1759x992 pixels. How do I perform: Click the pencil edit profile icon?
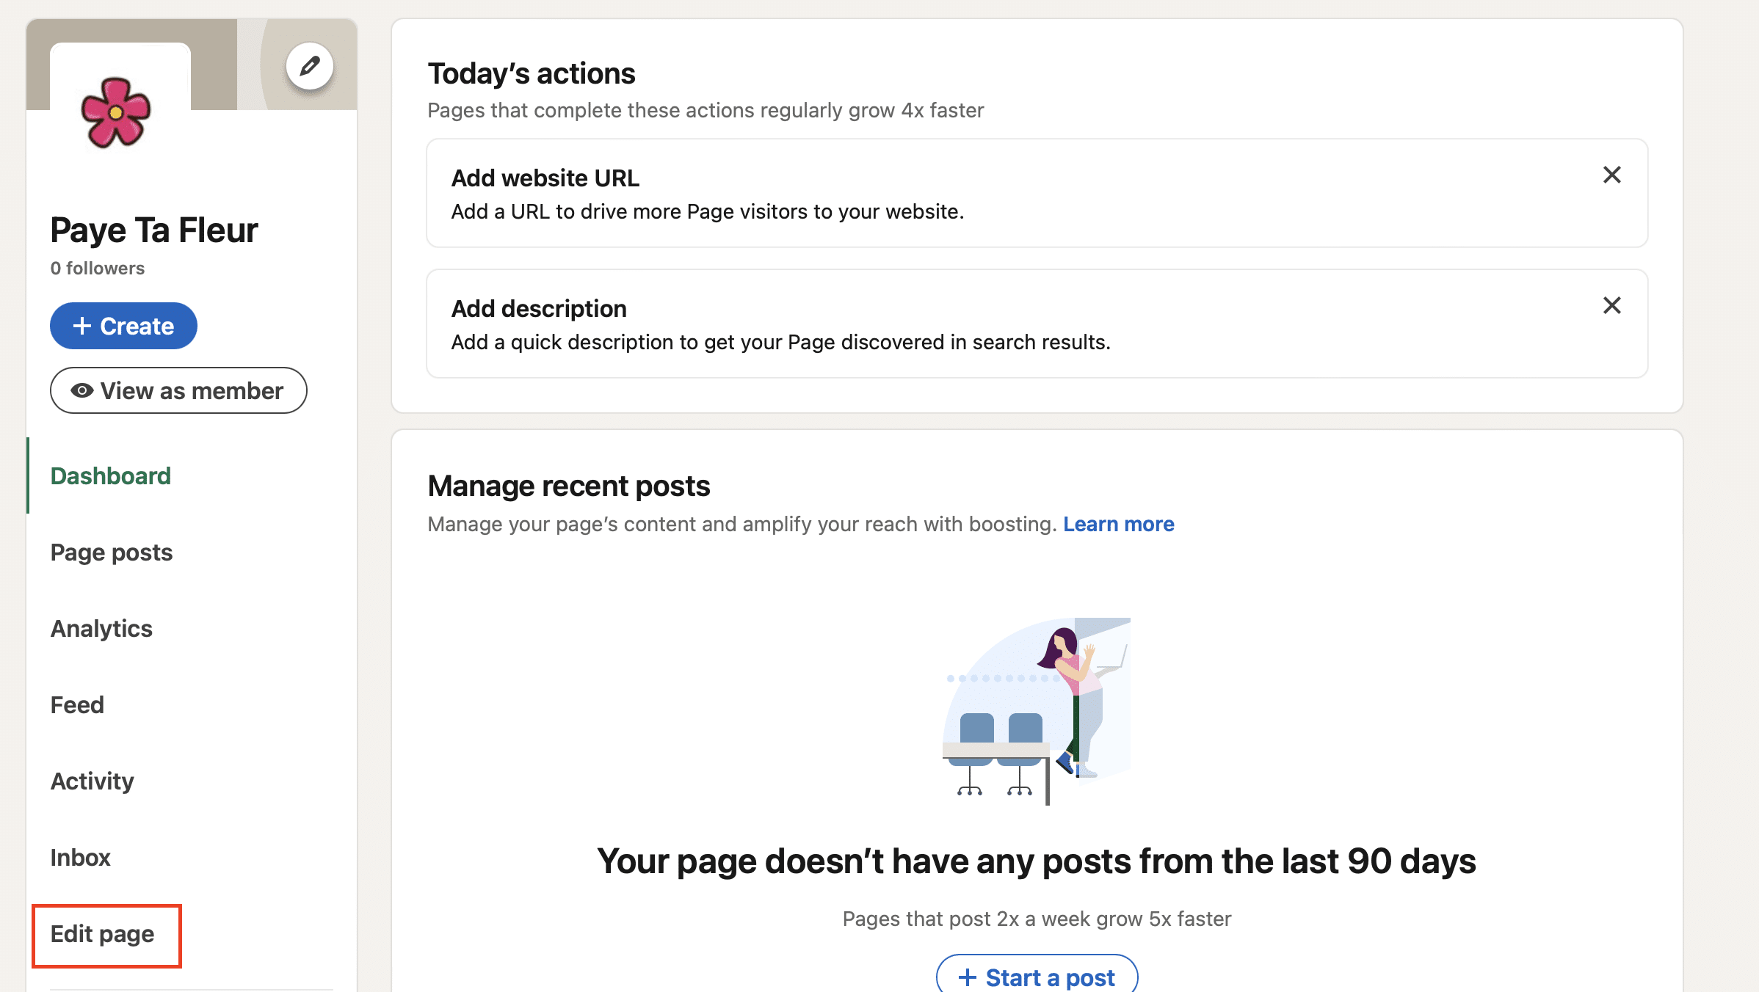pos(309,65)
